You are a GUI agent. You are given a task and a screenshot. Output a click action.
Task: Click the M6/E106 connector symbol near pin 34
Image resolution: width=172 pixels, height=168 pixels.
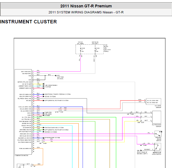43,140
